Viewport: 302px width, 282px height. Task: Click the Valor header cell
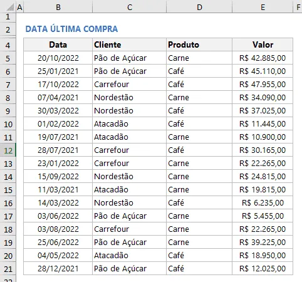(x=263, y=44)
